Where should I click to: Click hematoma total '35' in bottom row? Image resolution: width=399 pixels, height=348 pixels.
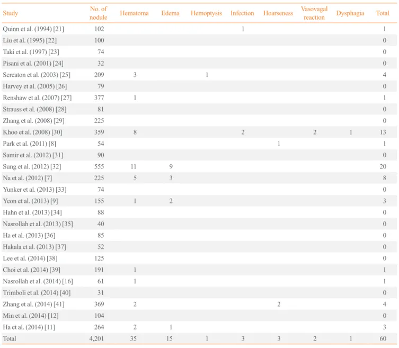tap(134, 338)
